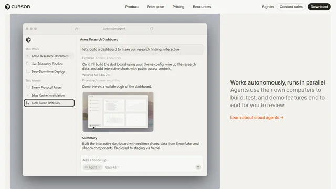Go to the Pricing page

pos(178,7)
